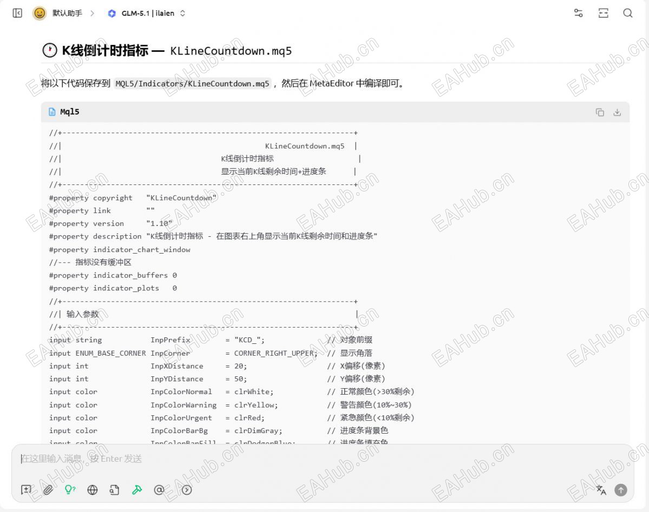Click the send message arrow button
This screenshot has height=512, width=649.
[620, 490]
